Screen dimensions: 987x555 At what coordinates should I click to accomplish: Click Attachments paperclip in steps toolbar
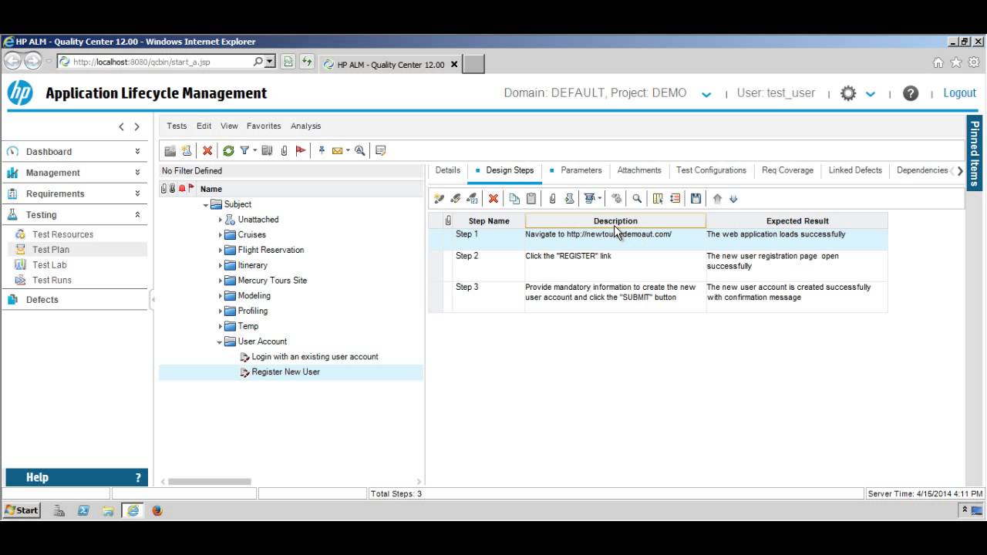pyautogui.click(x=552, y=199)
